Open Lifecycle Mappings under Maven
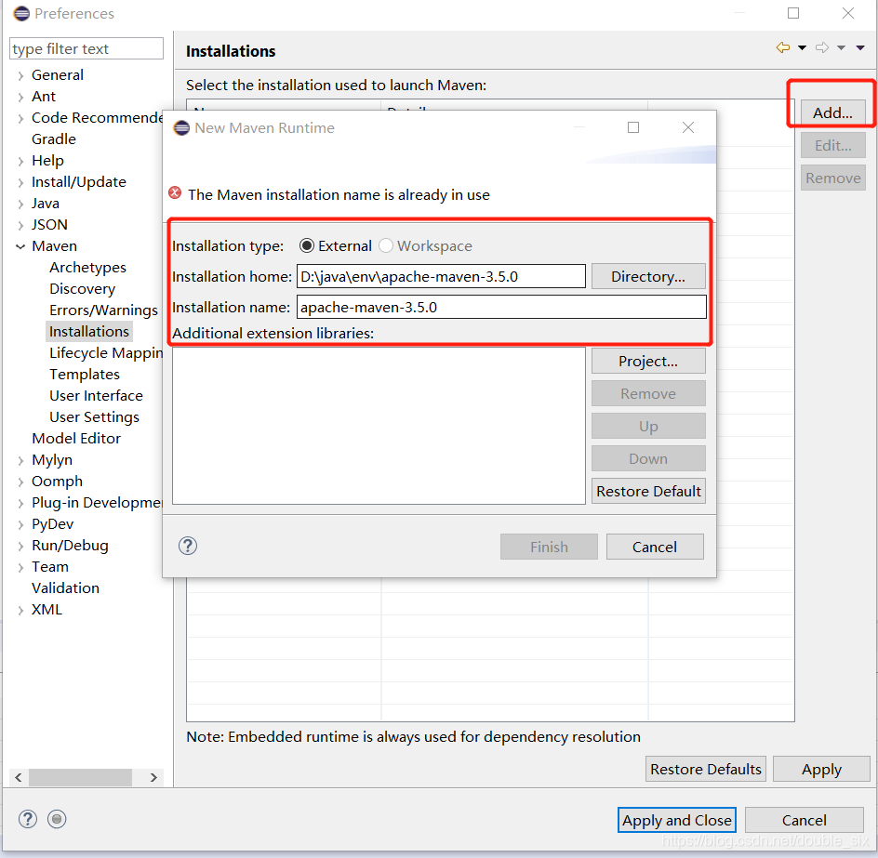The width and height of the screenshot is (878, 858). pyautogui.click(x=106, y=353)
